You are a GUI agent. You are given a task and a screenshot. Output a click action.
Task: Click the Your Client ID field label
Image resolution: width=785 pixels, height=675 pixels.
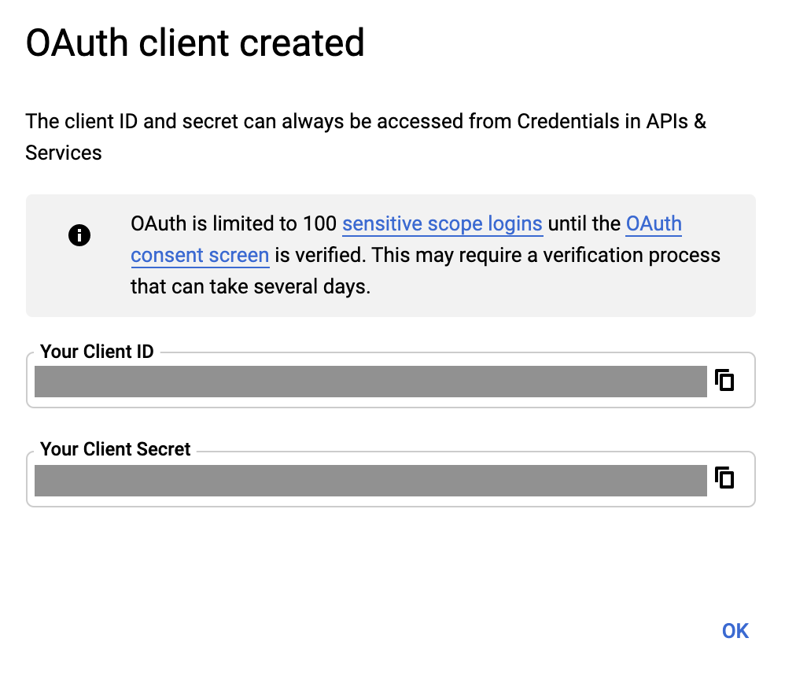click(x=97, y=352)
